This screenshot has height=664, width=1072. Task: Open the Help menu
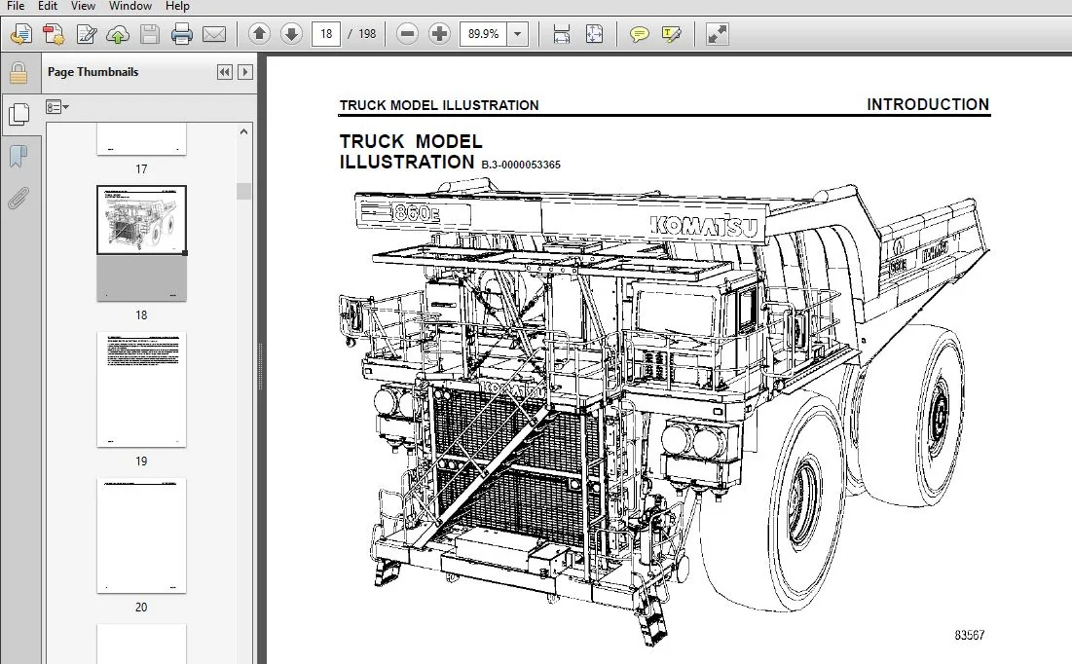[x=177, y=6]
